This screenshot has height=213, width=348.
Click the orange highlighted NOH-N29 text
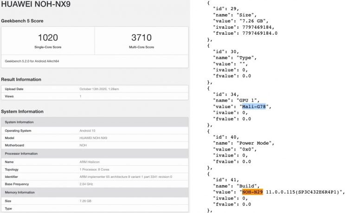pos(252,191)
